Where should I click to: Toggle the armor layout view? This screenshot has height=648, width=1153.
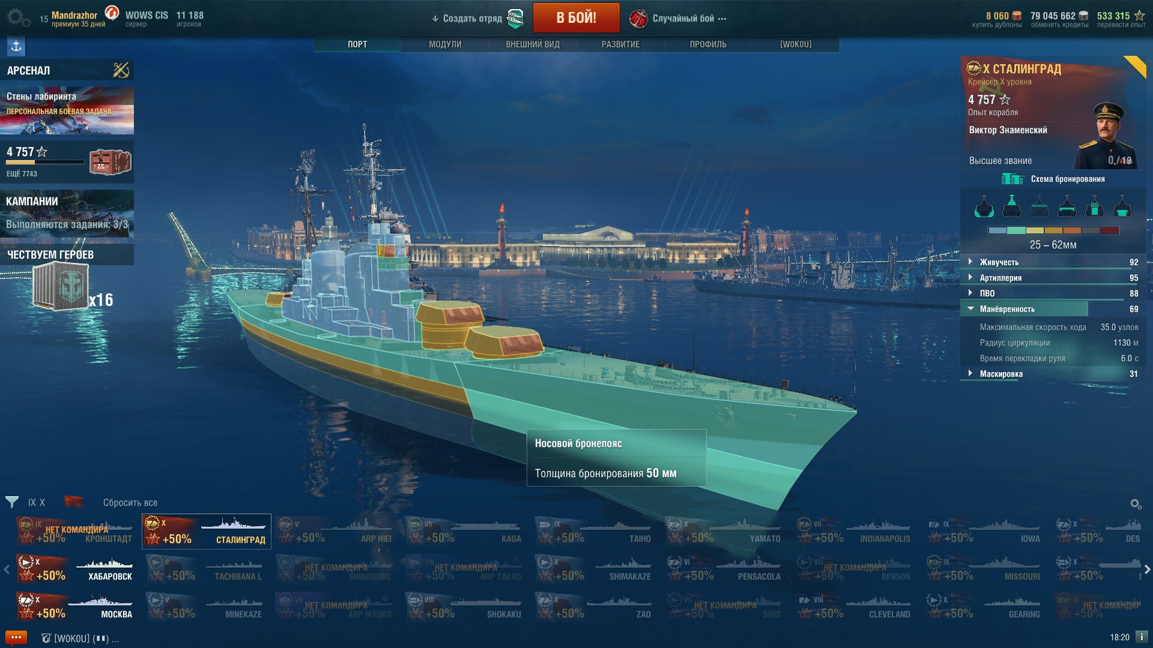(1053, 179)
